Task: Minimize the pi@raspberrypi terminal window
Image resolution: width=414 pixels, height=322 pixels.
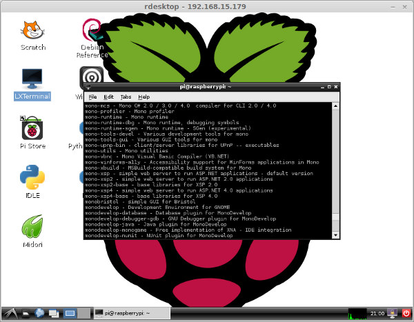Action: coord(322,87)
